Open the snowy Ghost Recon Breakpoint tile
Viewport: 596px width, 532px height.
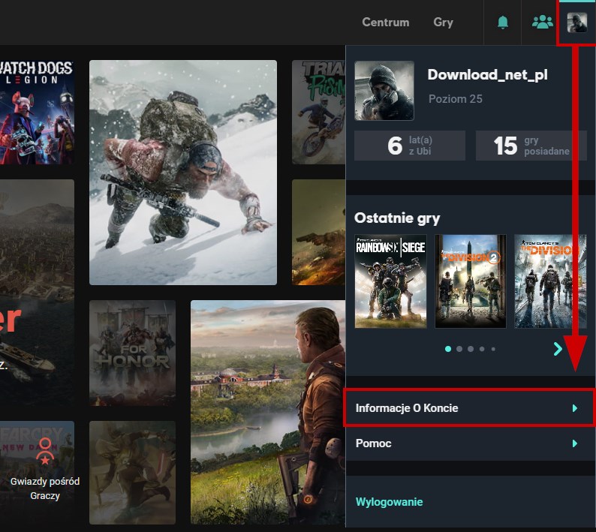(x=183, y=173)
